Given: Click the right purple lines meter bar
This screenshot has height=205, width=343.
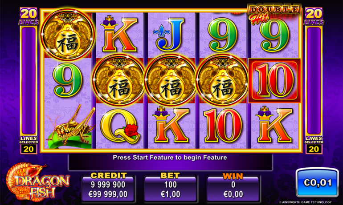Looking at the screenshot, I should (314, 80).
